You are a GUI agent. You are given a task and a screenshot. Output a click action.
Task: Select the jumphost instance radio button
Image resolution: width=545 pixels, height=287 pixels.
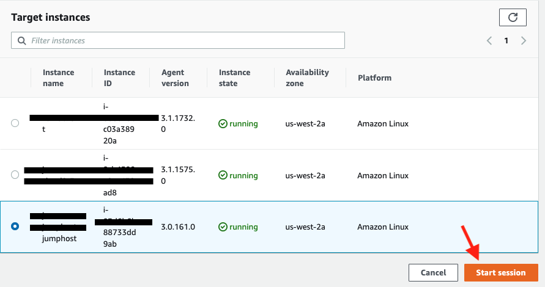click(x=15, y=227)
